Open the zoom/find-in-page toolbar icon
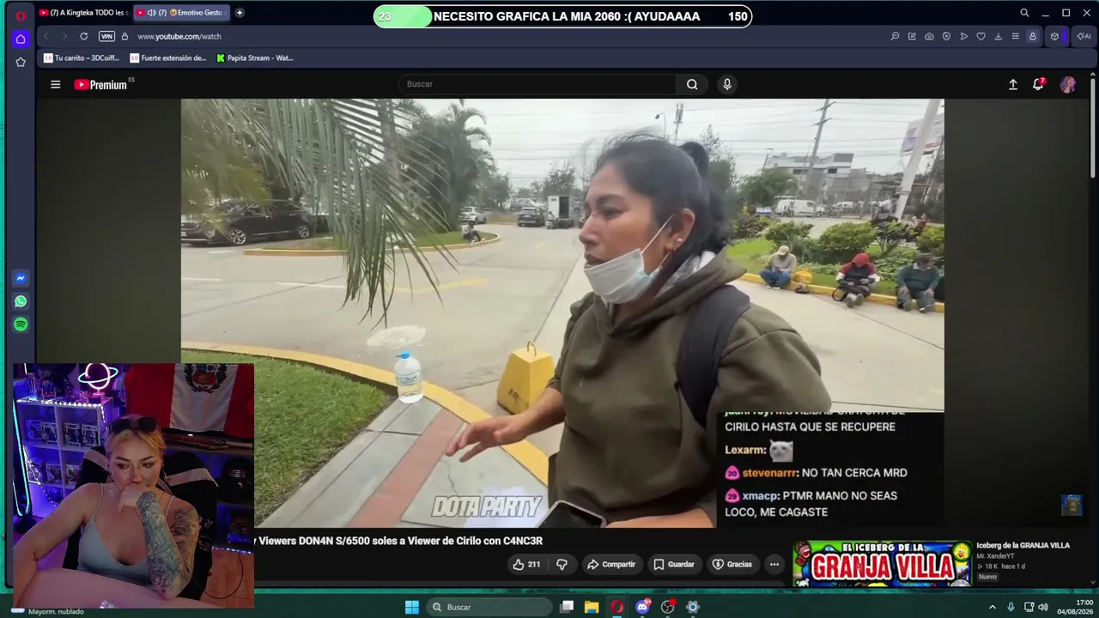 click(x=895, y=36)
